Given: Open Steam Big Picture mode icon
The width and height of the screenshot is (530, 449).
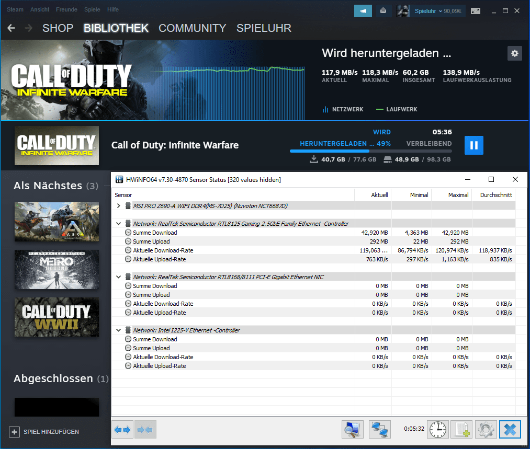Looking at the screenshot, I should coord(475,11).
